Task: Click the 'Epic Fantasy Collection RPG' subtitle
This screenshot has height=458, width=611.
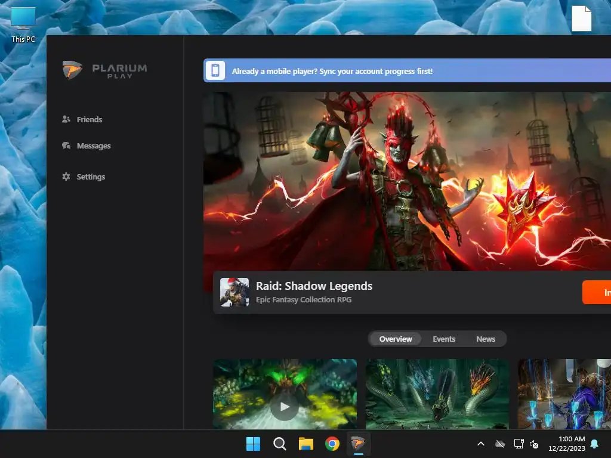Action: (304, 299)
